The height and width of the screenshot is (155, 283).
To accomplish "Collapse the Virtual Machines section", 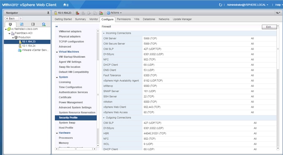I will pyautogui.click(x=57, y=52).
